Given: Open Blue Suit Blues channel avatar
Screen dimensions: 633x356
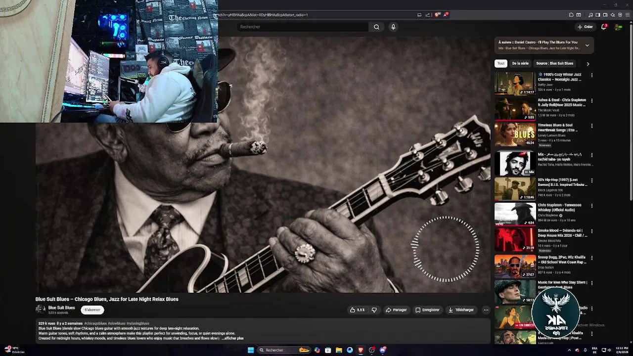Looking at the screenshot, I should (x=41, y=310).
